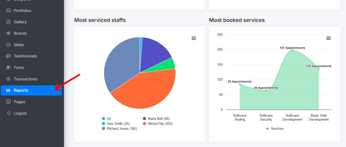The height and width of the screenshot is (147, 346).
Task: Click the Gallery image icon
Action: tap(8, 22)
